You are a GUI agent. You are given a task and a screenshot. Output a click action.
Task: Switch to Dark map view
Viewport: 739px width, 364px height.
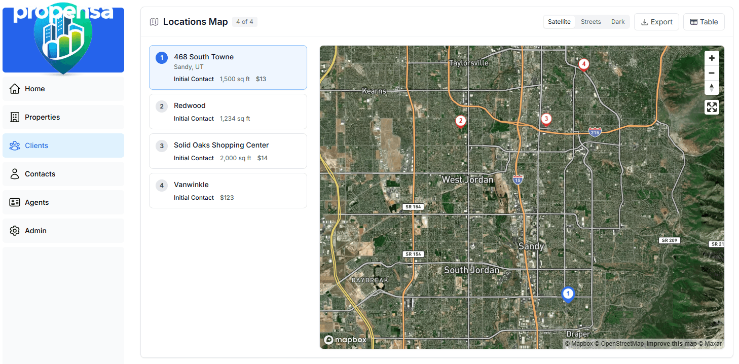618,21
